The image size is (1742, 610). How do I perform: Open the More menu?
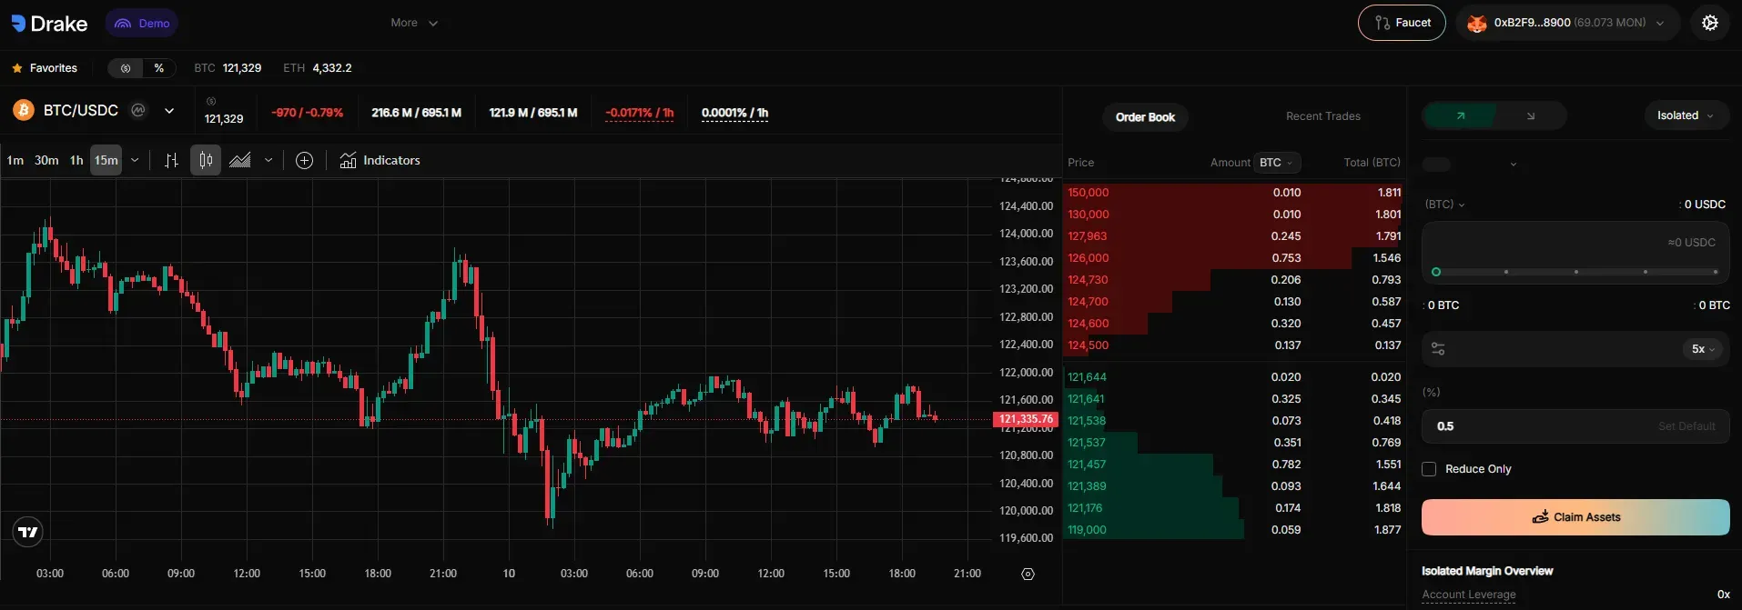[414, 23]
